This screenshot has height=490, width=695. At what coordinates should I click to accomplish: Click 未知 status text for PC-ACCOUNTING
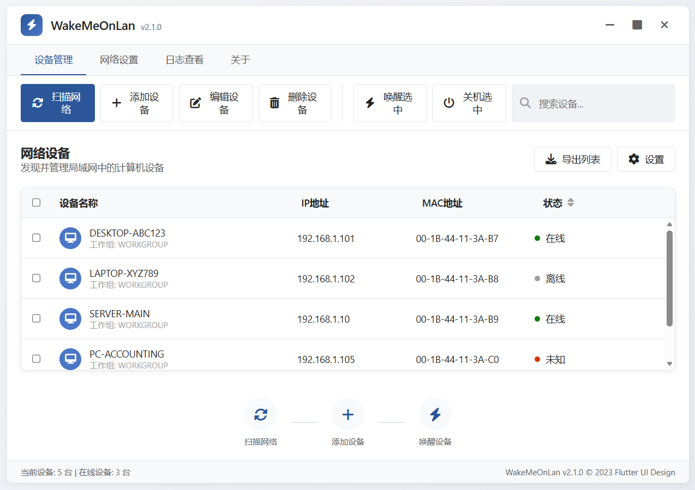click(x=555, y=360)
